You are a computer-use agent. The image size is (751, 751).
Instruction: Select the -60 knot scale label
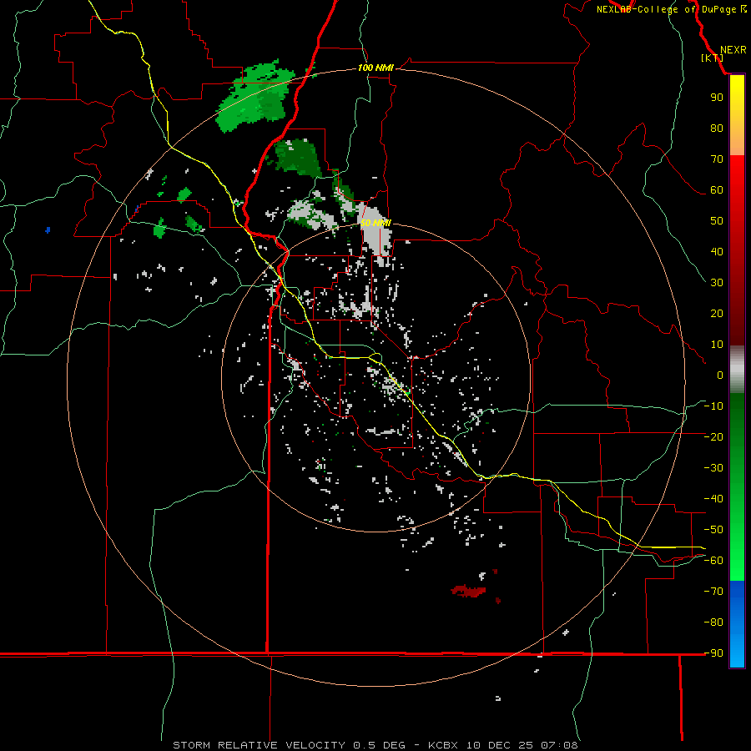coord(713,561)
